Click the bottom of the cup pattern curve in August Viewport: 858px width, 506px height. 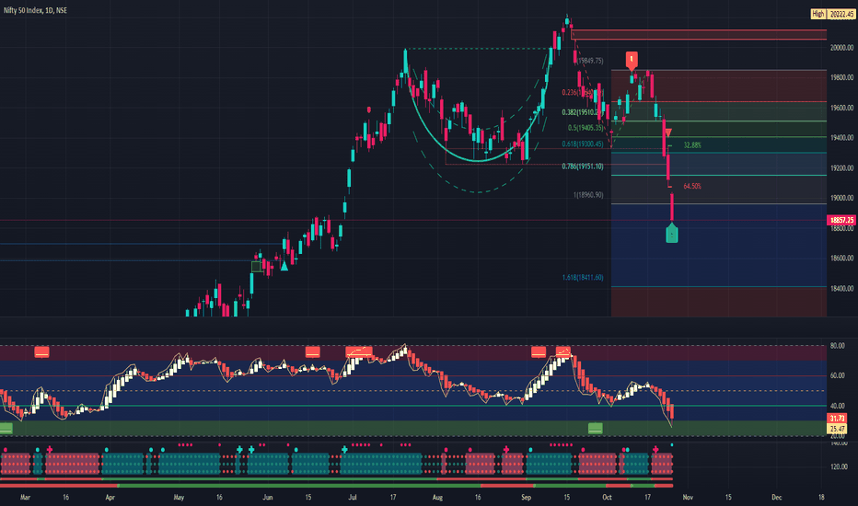coord(479,161)
